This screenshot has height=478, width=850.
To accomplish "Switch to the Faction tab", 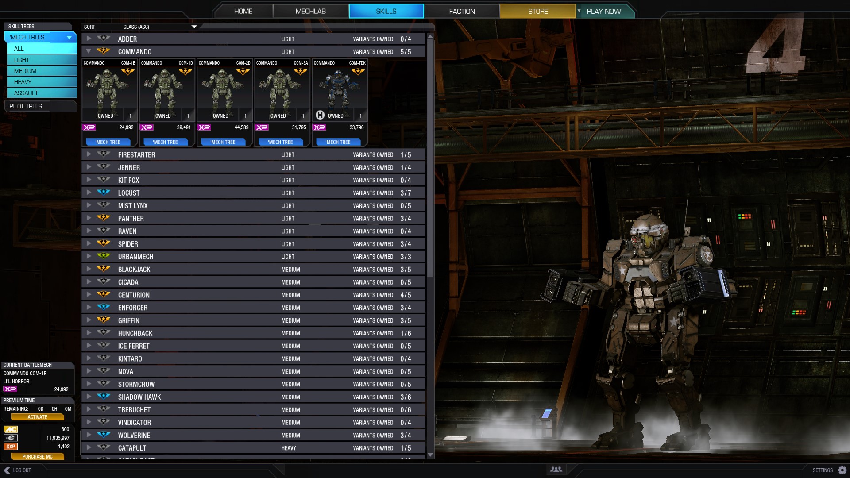I will pos(462,11).
